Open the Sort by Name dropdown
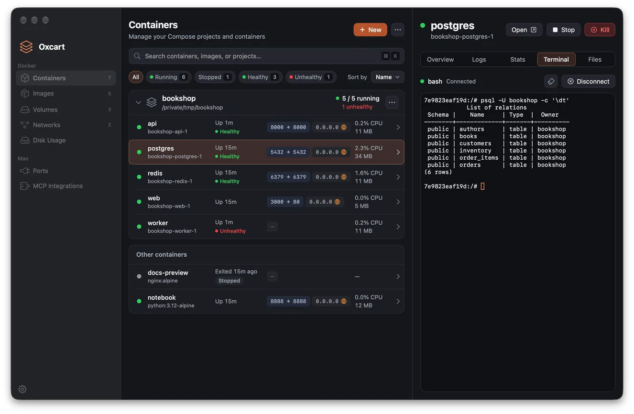This screenshot has width=634, height=414. (387, 77)
